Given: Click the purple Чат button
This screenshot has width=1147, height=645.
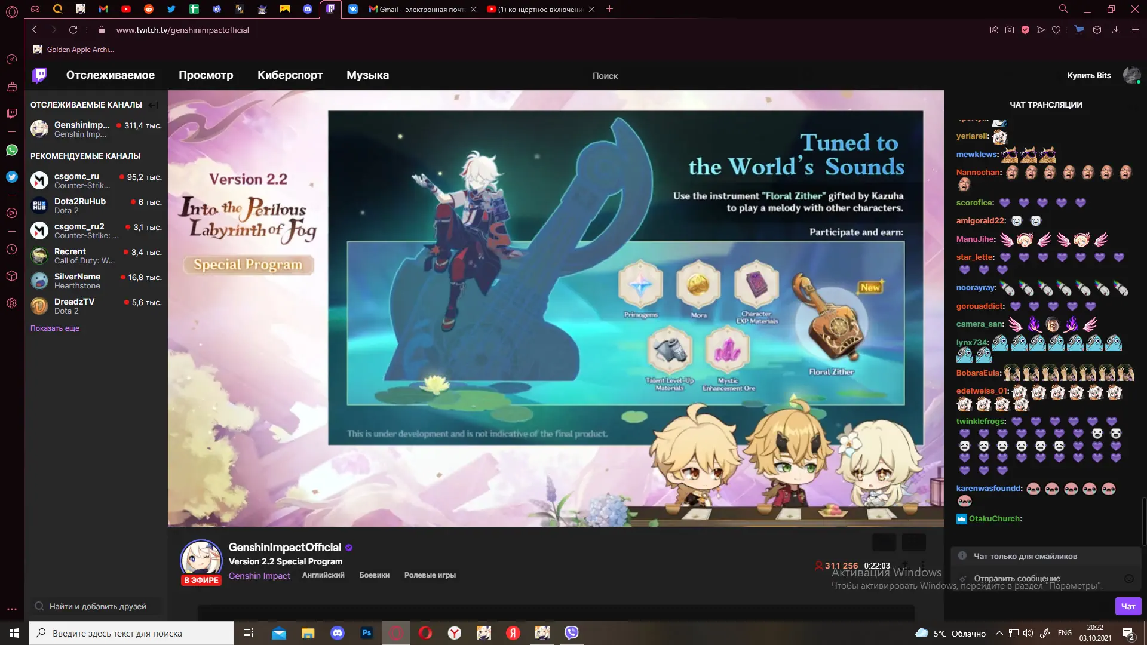Looking at the screenshot, I should [x=1128, y=606].
